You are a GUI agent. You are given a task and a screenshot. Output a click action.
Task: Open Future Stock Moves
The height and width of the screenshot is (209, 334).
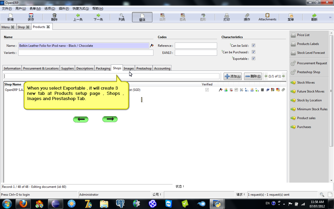tap(311, 91)
